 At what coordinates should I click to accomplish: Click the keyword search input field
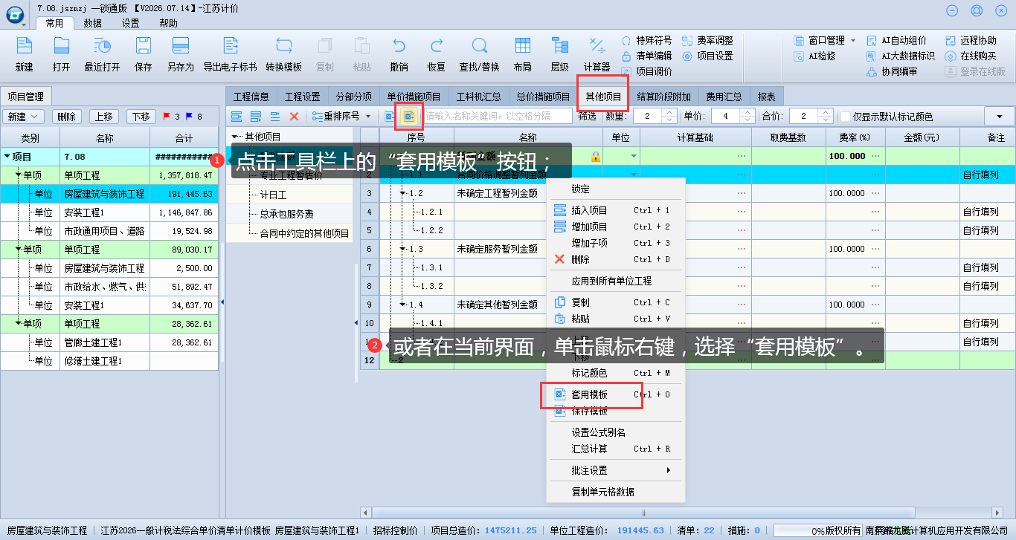click(x=498, y=116)
